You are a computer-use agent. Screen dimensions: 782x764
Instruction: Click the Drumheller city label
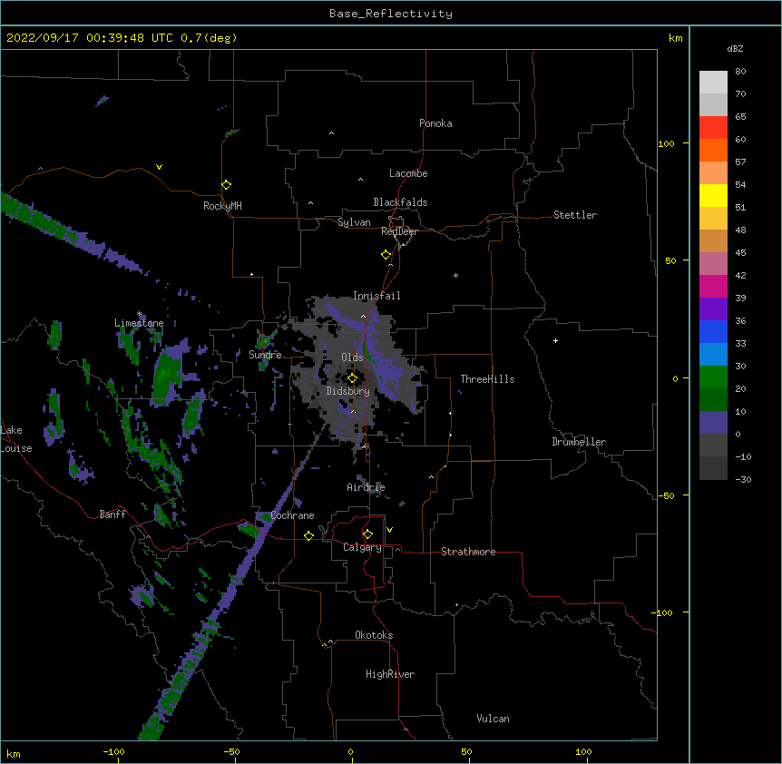click(579, 442)
